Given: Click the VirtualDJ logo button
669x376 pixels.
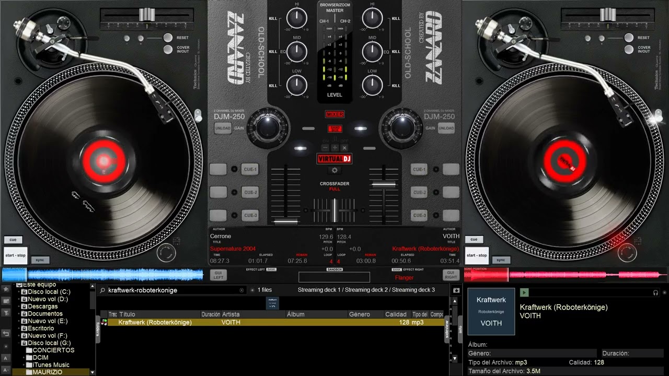Looking at the screenshot, I should pyautogui.click(x=334, y=158).
